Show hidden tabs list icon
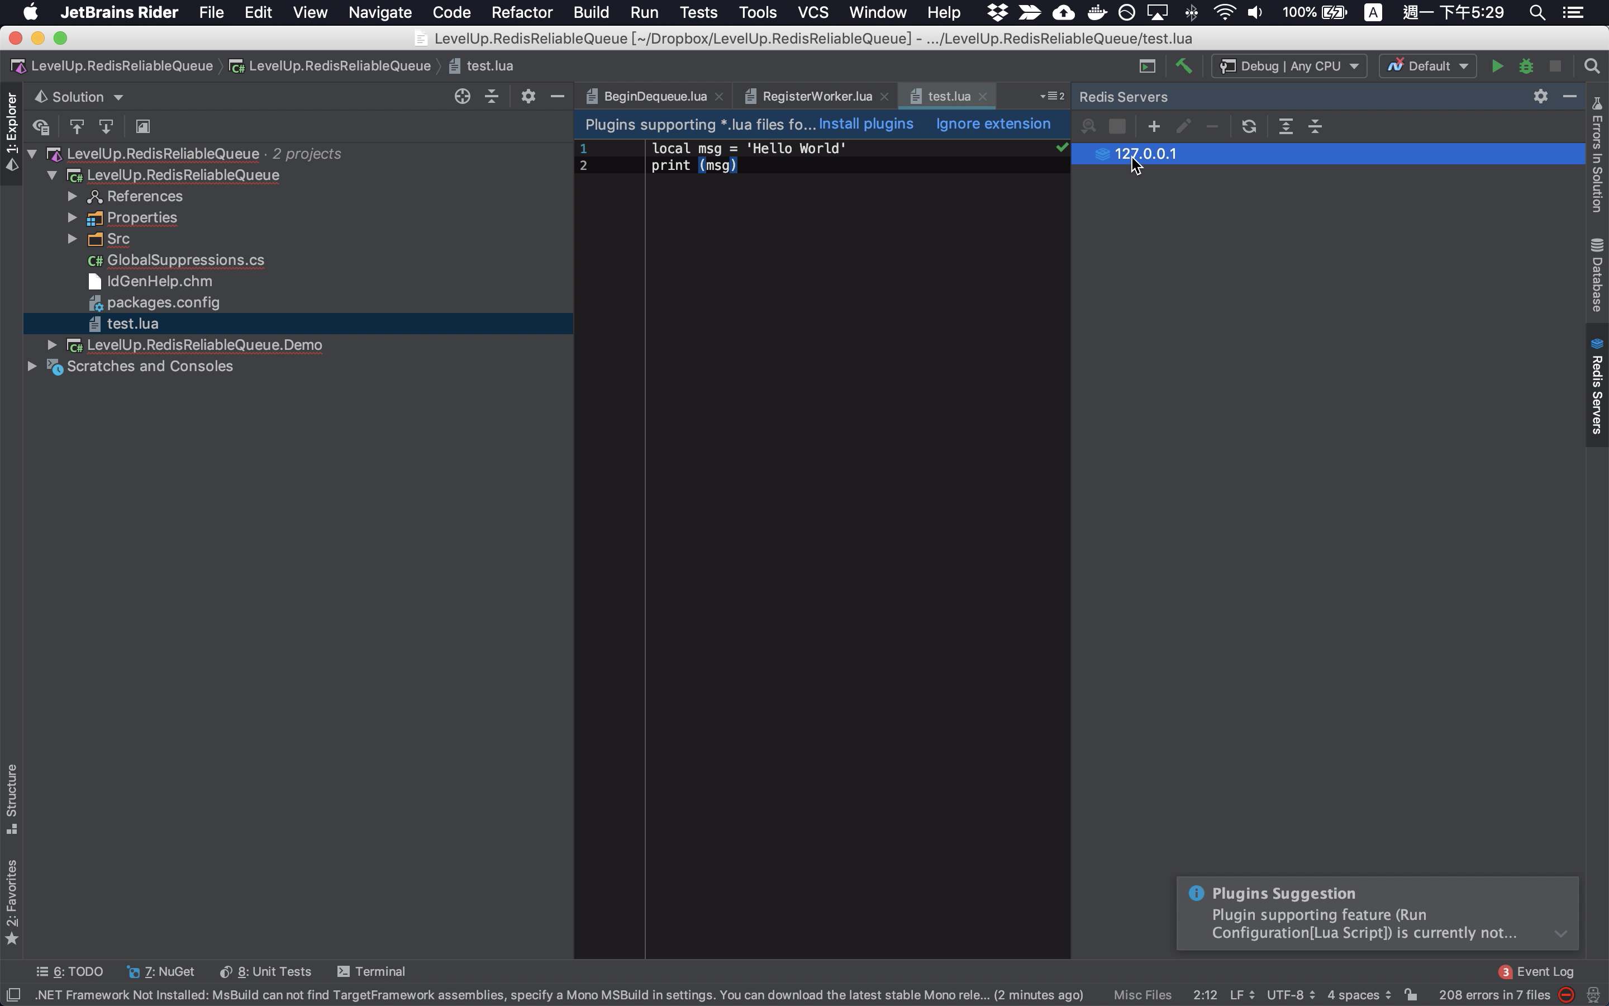This screenshot has height=1006, width=1609. coord(1052,97)
